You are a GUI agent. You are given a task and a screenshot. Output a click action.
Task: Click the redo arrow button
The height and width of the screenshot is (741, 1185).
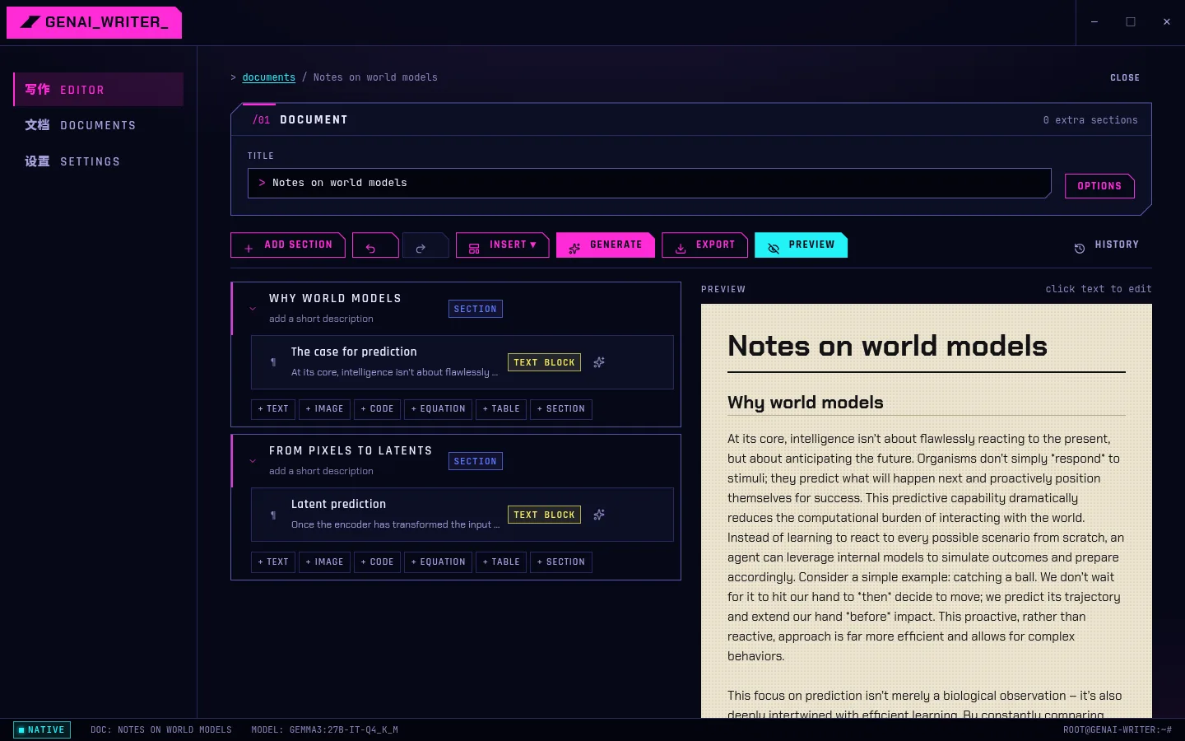point(425,245)
